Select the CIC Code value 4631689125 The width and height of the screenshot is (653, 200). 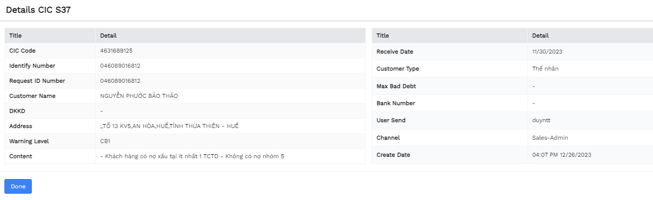[x=116, y=51]
